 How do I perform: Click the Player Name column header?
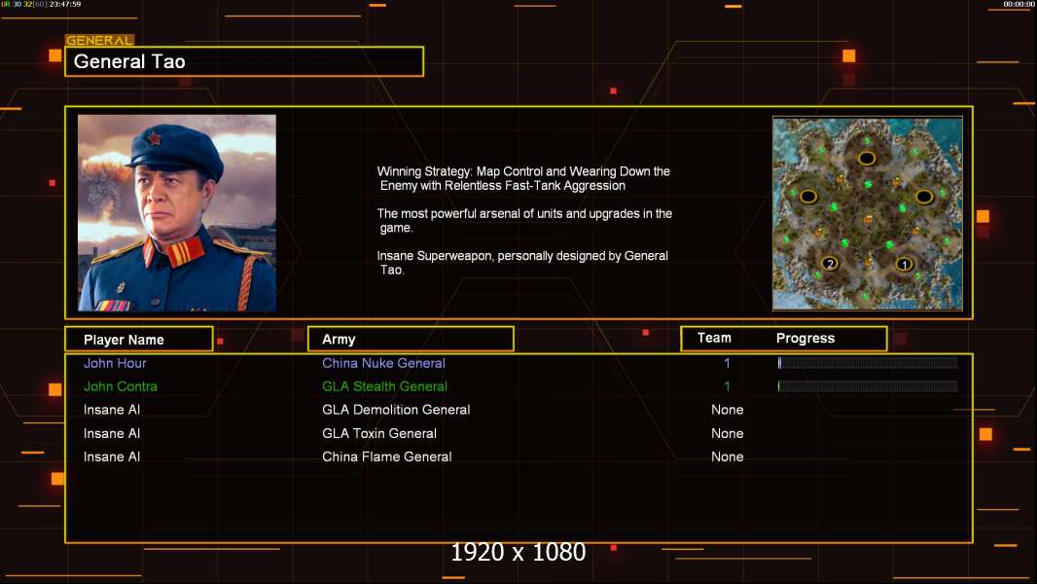pos(139,339)
